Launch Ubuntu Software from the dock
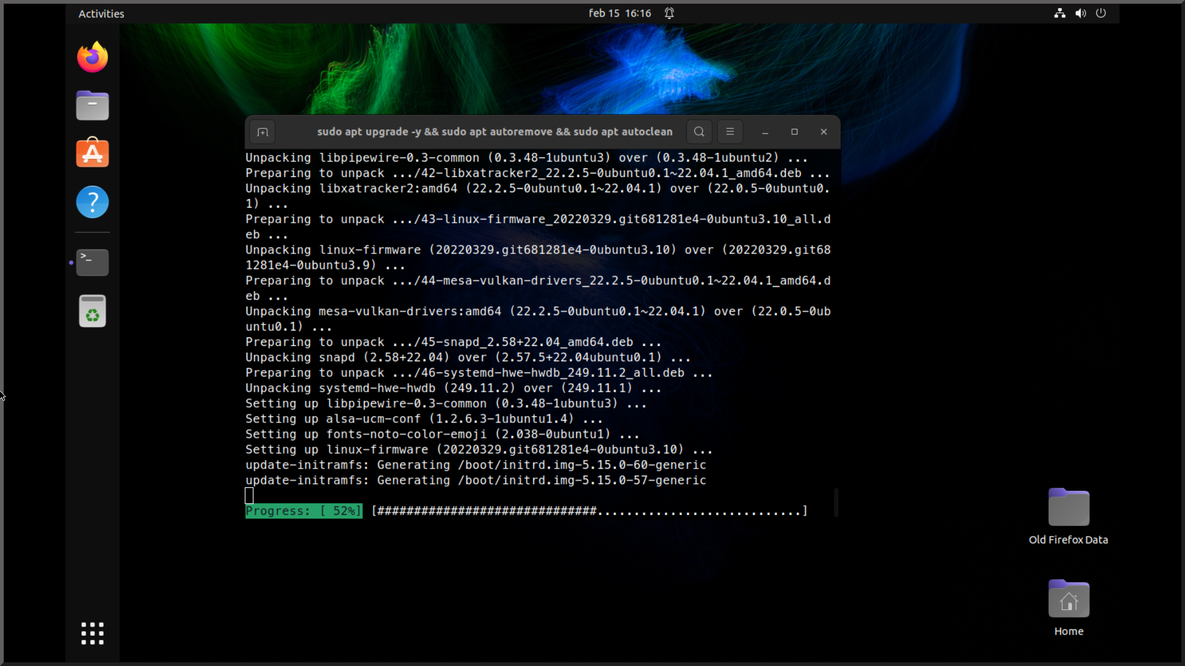This screenshot has height=666, width=1185. point(92,153)
